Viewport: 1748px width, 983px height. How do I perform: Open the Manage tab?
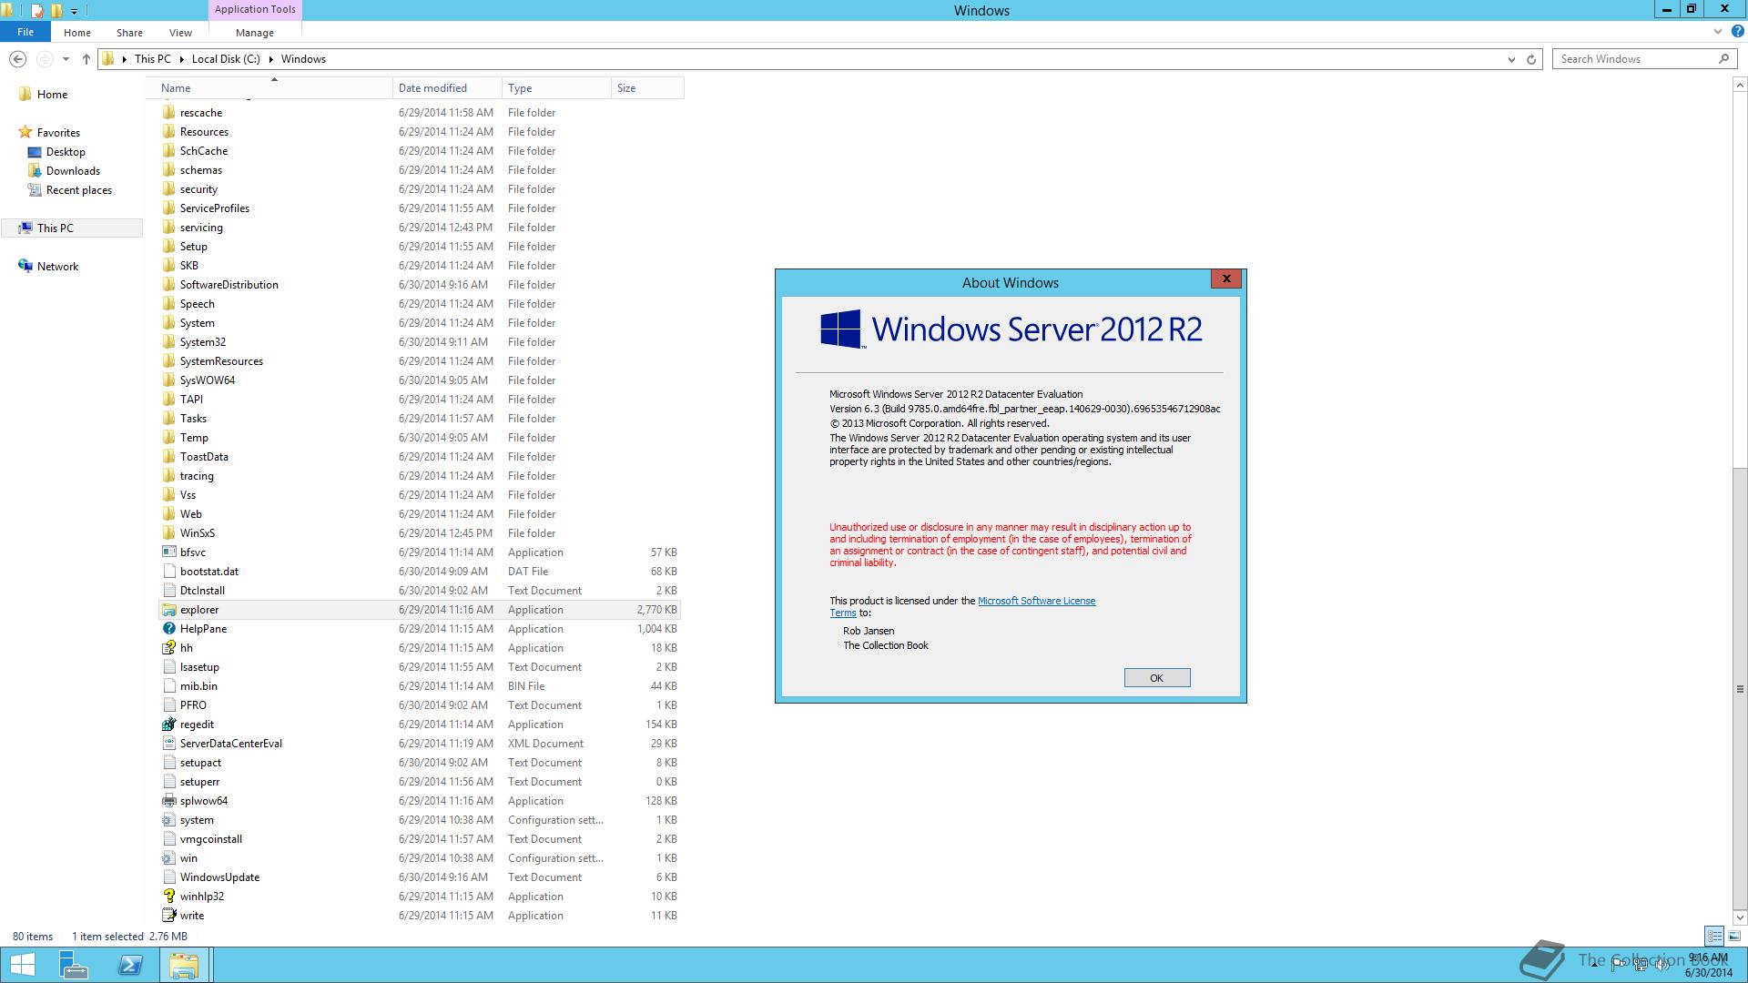[255, 32]
